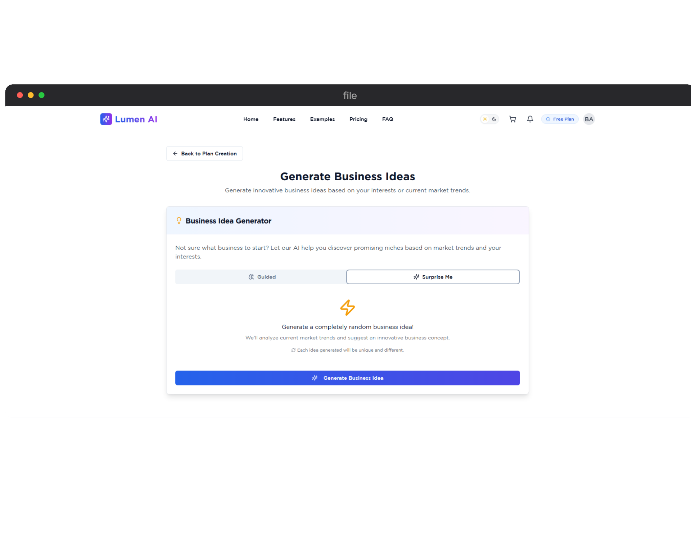
Task: Open the Features nav link
Action: [284, 119]
